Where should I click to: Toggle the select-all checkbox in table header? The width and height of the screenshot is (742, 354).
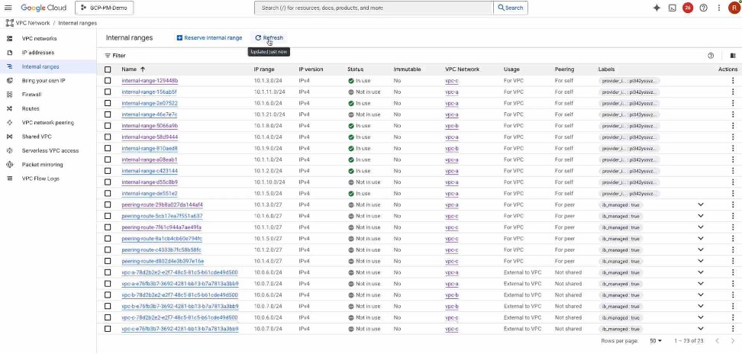click(108, 69)
